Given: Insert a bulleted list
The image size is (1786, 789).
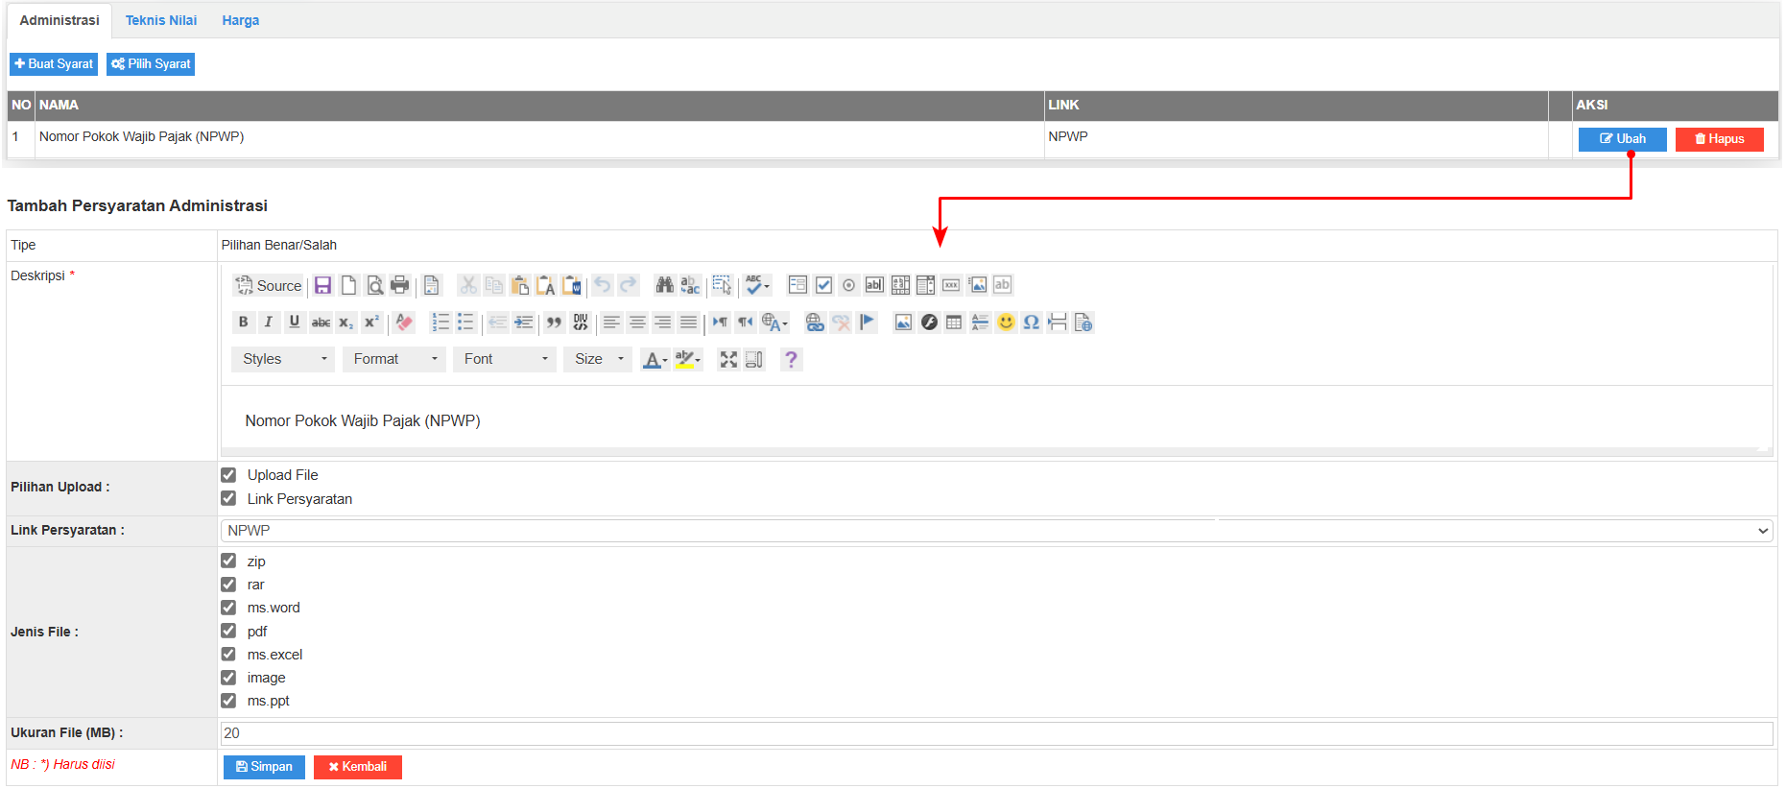Looking at the screenshot, I should (465, 323).
